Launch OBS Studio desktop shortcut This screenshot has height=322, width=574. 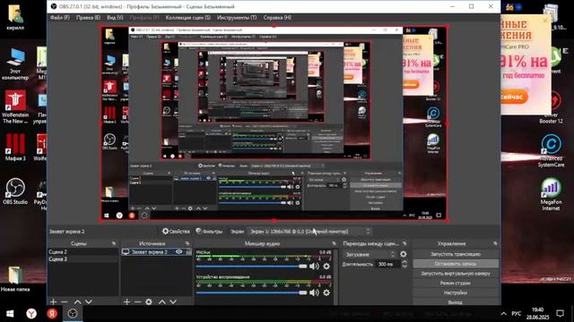coord(15,191)
